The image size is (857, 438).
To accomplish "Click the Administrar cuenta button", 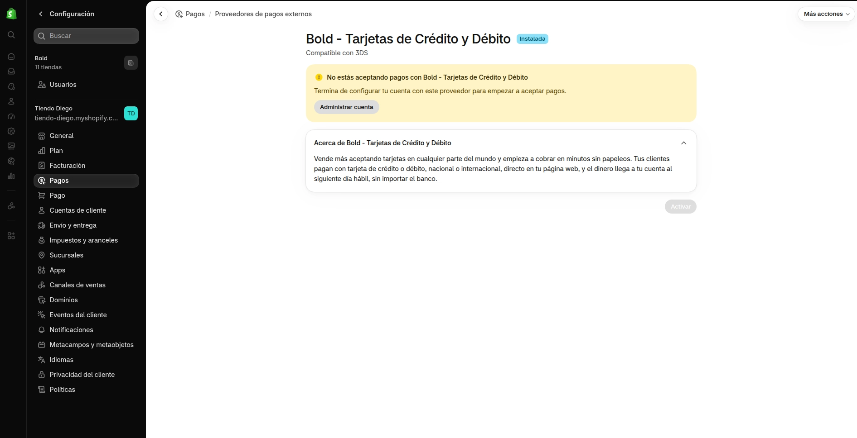I will pyautogui.click(x=347, y=107).
